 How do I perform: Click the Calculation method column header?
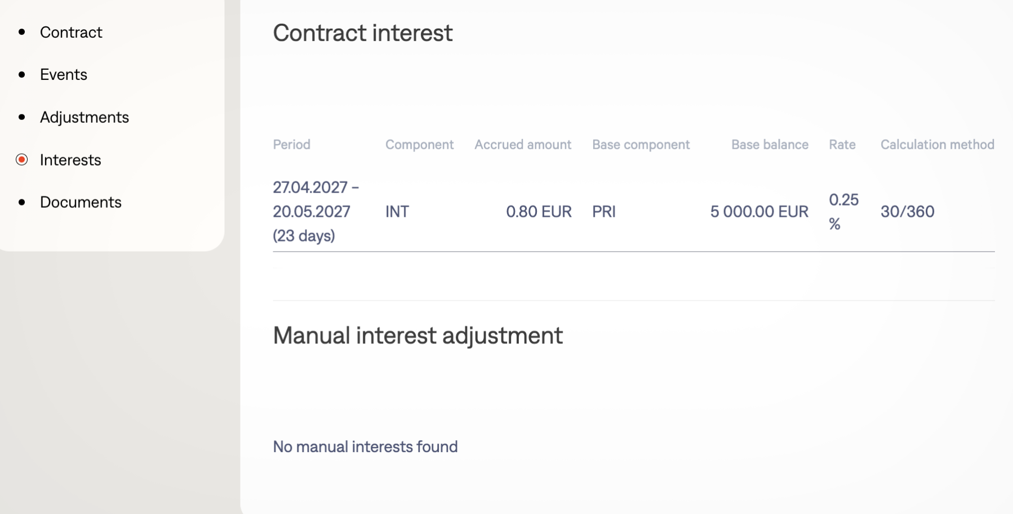click(x=937, y=145)
